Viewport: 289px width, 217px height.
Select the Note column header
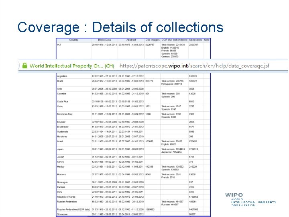click(x=207, y=40)
